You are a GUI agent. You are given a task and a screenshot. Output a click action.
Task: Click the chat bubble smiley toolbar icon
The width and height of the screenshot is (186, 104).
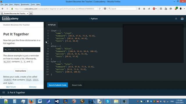[x=171, y=9]
